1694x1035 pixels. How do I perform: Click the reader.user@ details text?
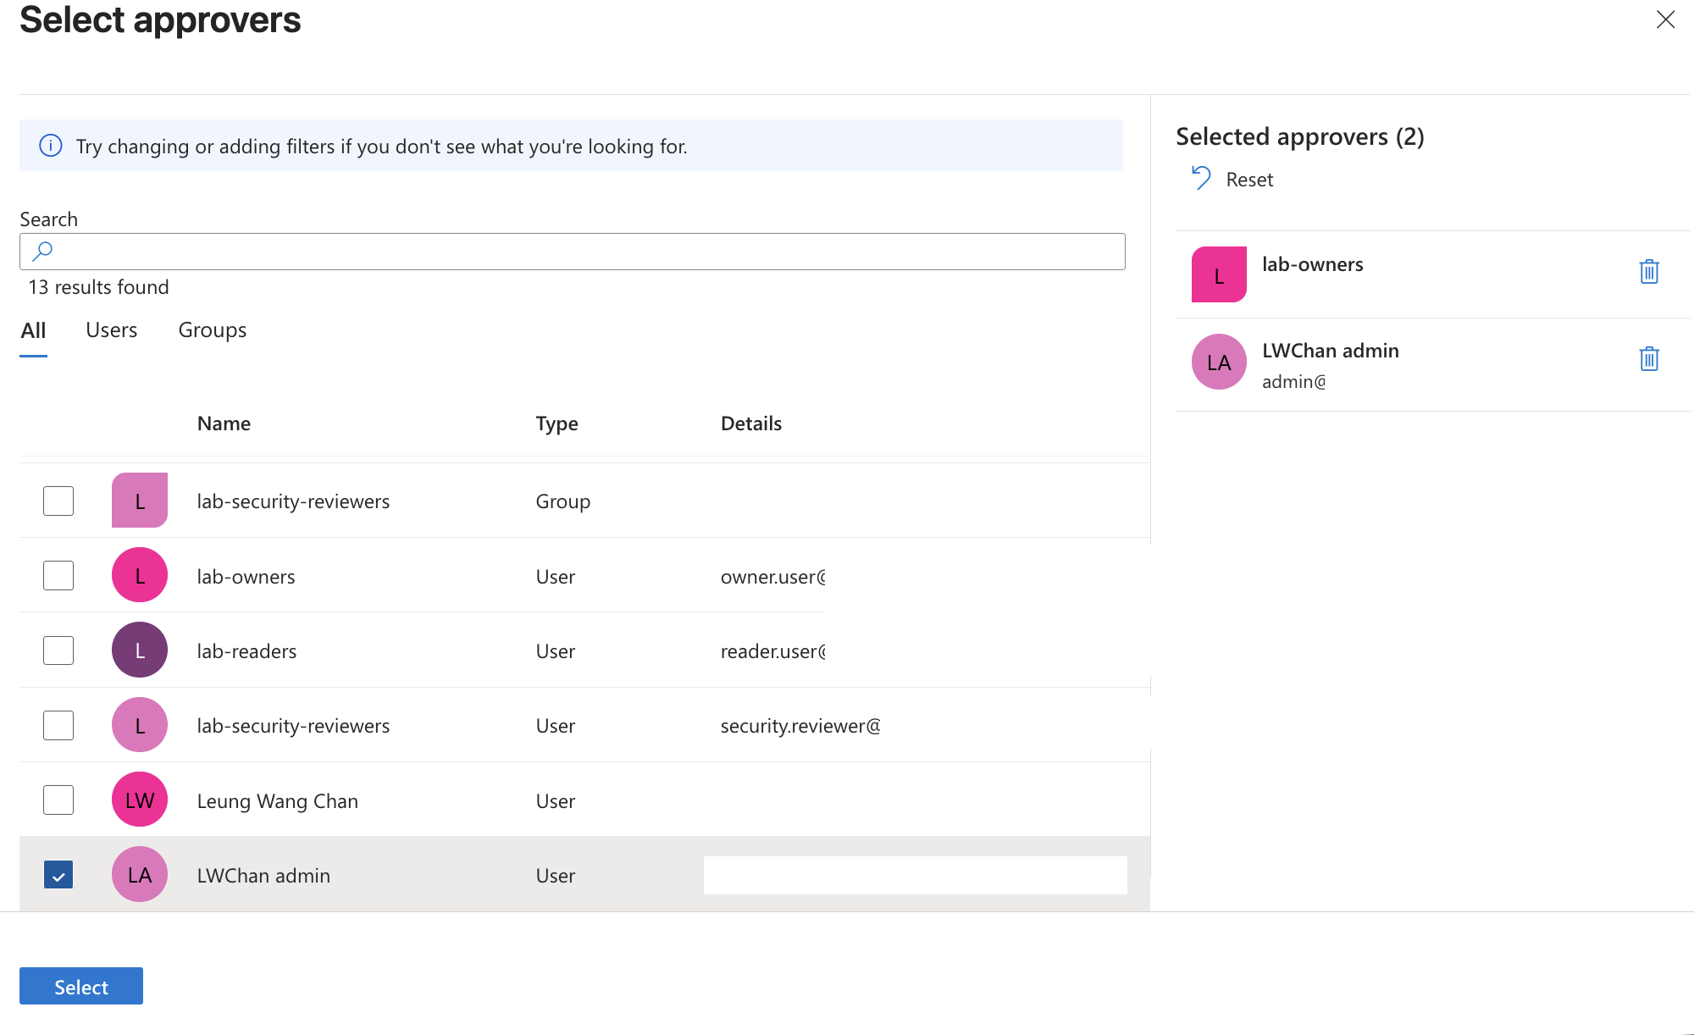773,651
